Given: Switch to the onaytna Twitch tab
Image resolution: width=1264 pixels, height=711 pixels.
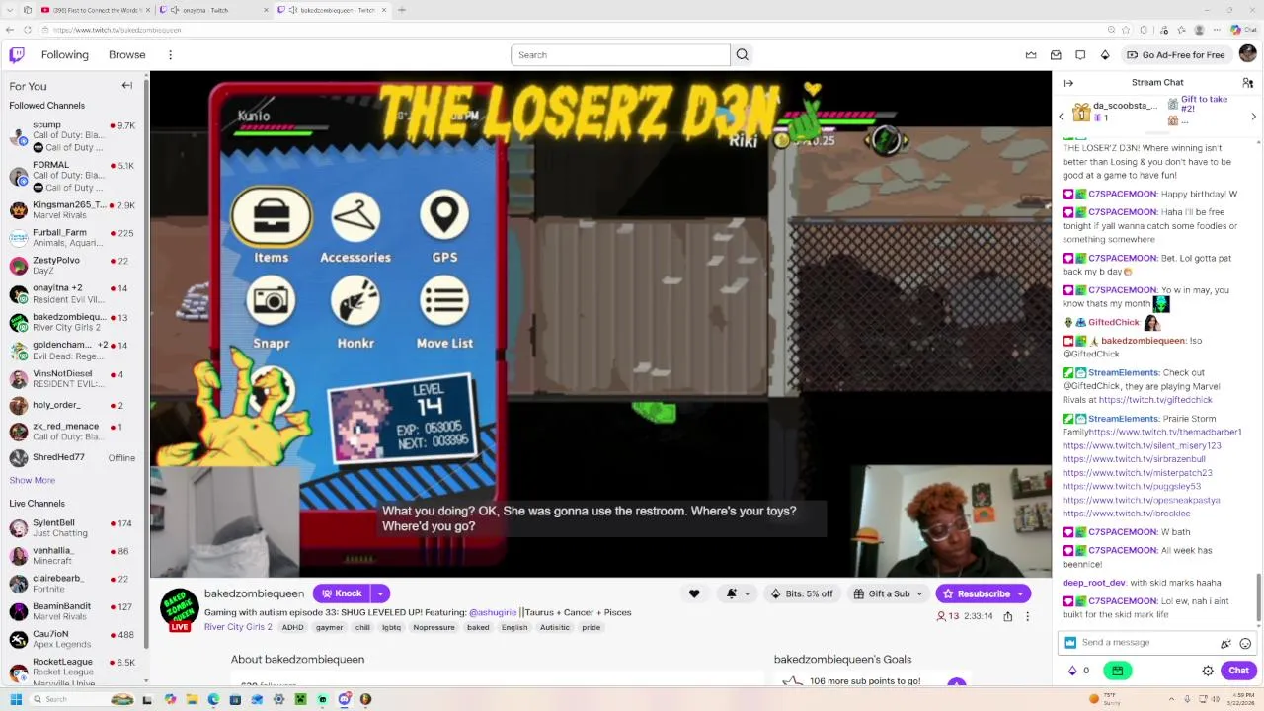Looking at the screenshot, I should pos(213,10).
